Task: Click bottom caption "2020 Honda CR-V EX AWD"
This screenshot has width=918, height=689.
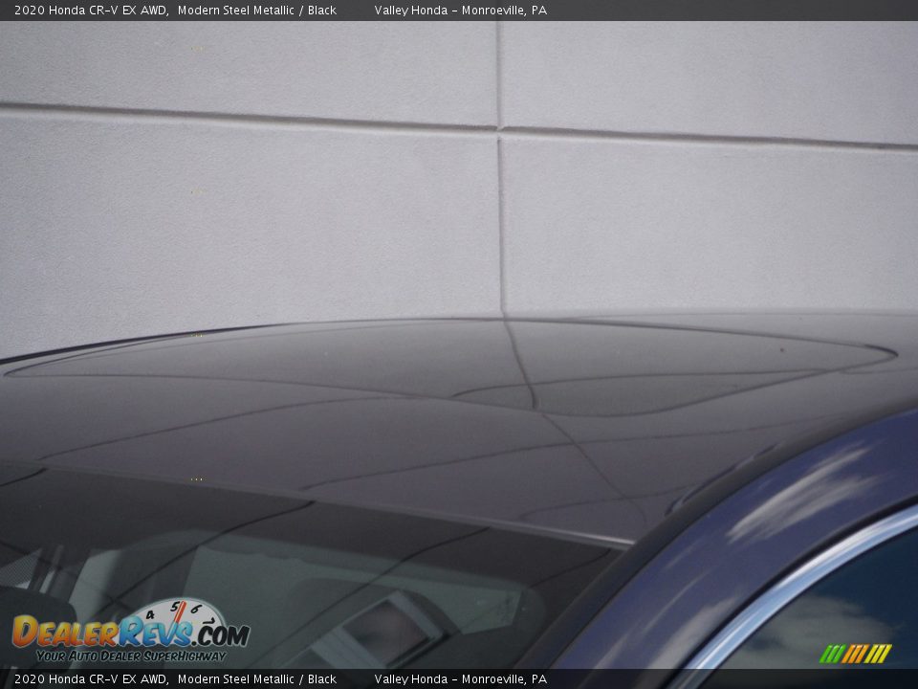Action: (x=91, y=679)
